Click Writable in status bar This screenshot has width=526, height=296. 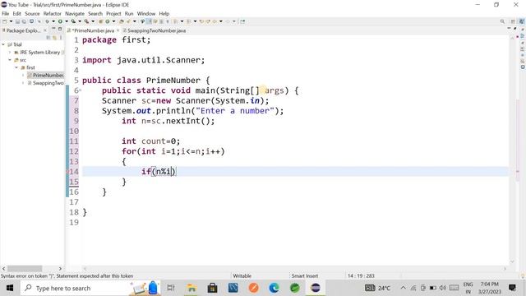(242, 276)
